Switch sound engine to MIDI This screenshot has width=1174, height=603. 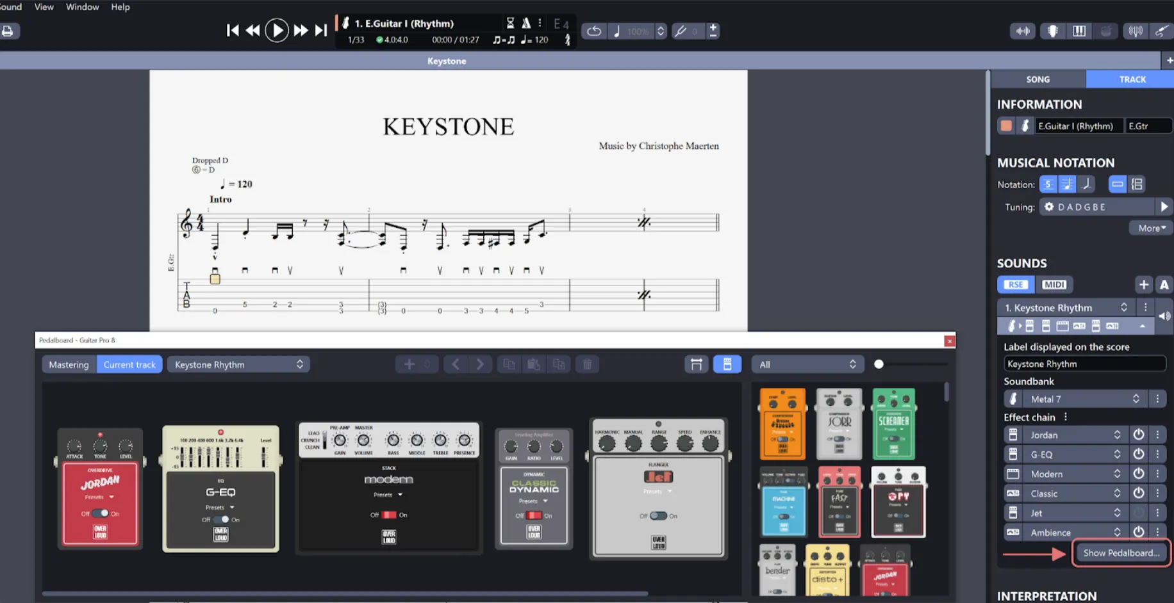coord(1054,284)
